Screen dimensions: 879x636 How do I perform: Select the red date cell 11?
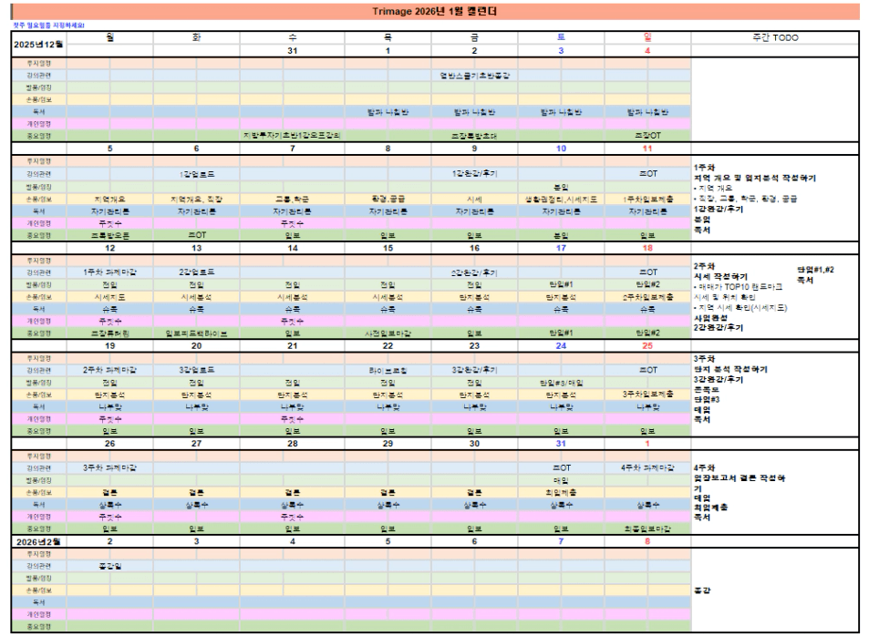pos(647,149)
